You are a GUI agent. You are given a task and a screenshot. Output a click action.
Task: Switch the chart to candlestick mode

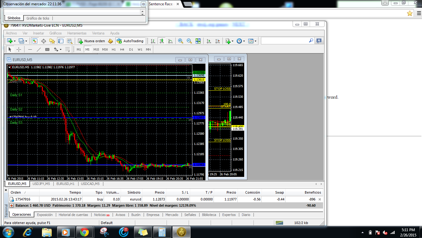click(161, 41)
